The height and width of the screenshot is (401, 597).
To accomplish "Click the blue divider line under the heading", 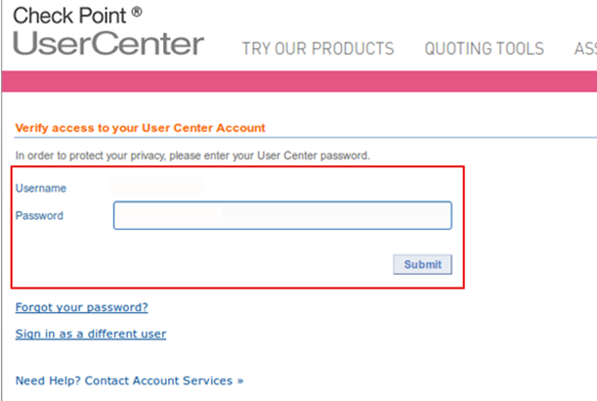I will [306, 137].
